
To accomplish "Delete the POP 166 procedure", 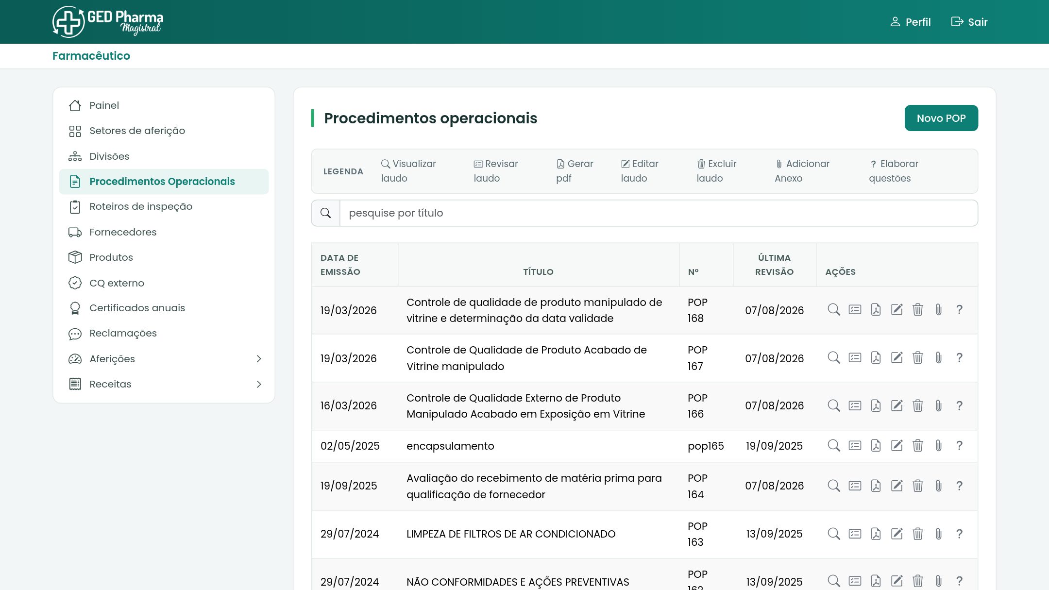I will click(x=917, y=406).
